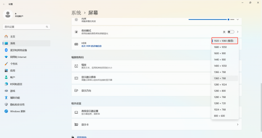Expand the 亮度 chevron
The width and height of the screenshot is (262, 138).
click(238, 19)
